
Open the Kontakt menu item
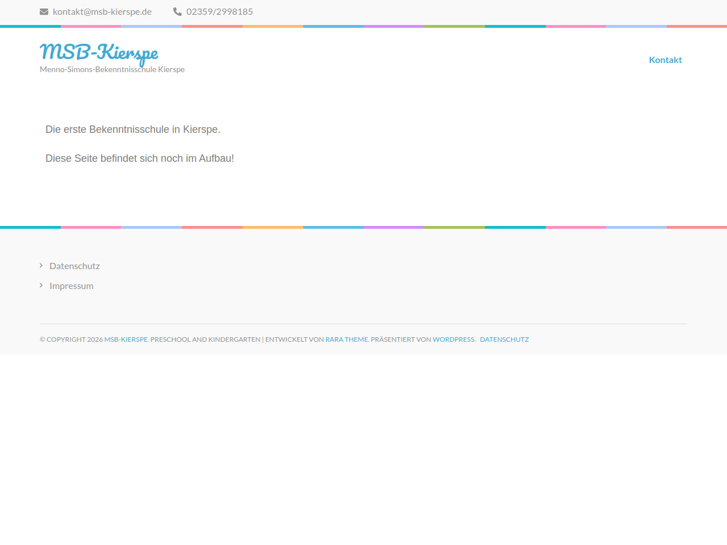click(x=665, y=60)
